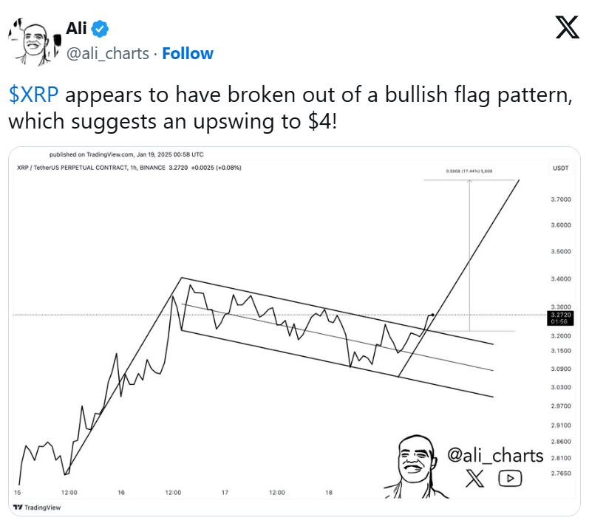Click the @ali_charts handle in header
This screenshot has width=589, height=526.
(108, 54)
